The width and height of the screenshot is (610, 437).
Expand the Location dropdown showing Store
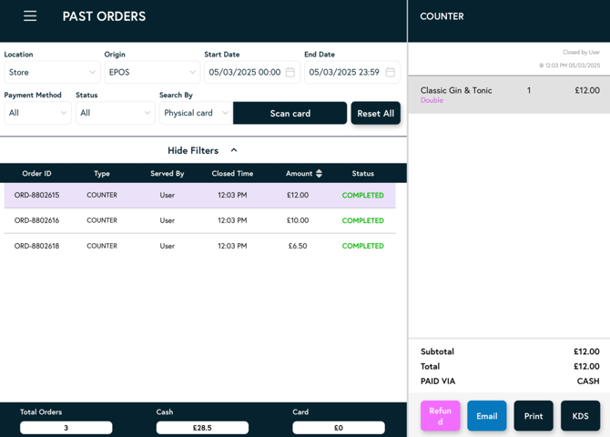click(52, 72)
